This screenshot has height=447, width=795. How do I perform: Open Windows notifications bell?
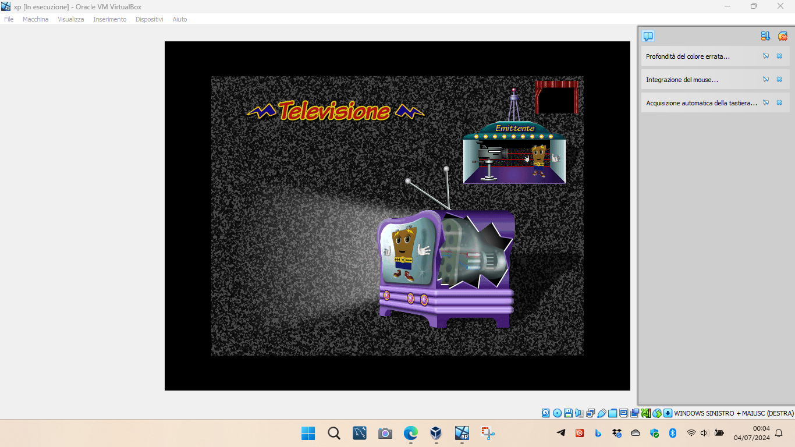pyautogui.click(x=779, y=433)
